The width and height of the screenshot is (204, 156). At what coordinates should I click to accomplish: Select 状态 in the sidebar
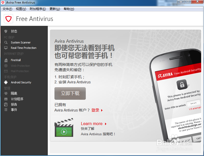[x=14, y=31]
